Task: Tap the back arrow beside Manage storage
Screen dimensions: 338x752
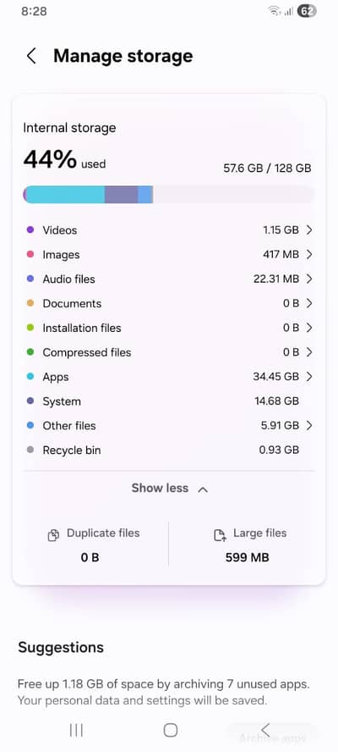Action: pyautogui.click(x=31, y=56)
